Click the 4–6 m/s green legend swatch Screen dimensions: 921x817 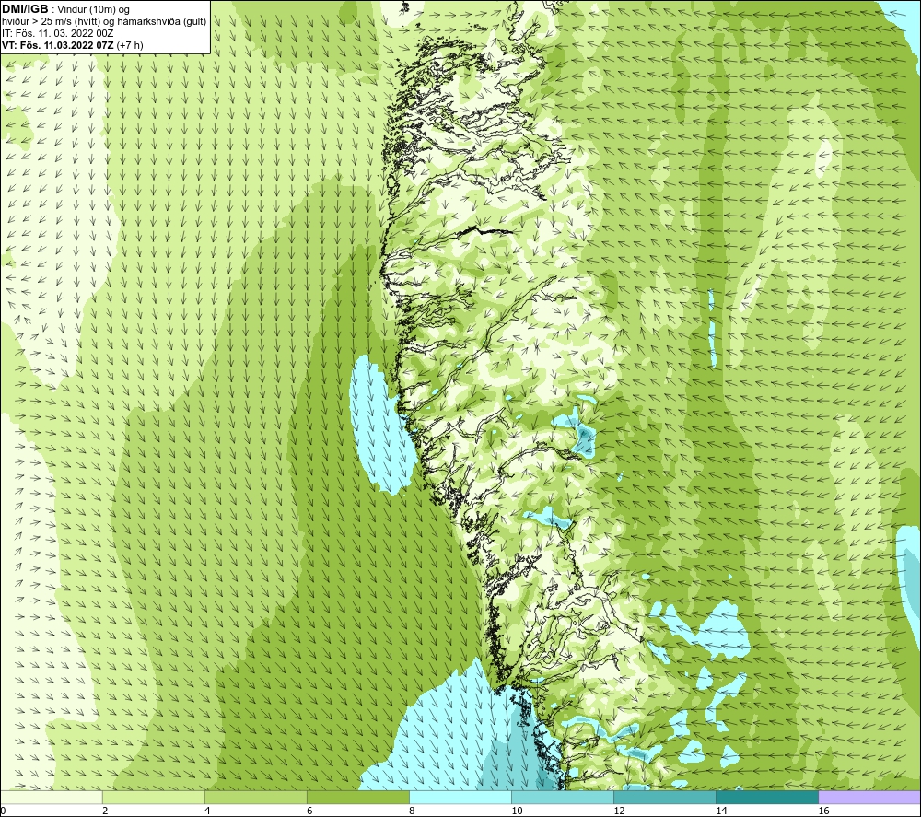pyautogui.click(x=256, y=798)
